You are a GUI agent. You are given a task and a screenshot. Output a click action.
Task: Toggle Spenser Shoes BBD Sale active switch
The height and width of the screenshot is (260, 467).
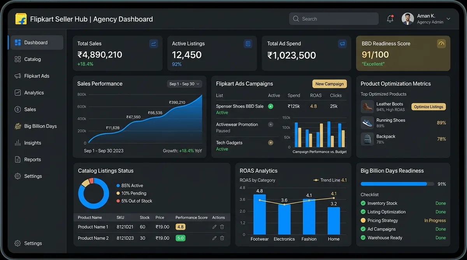pyautogui.click(x=270, y=106)
